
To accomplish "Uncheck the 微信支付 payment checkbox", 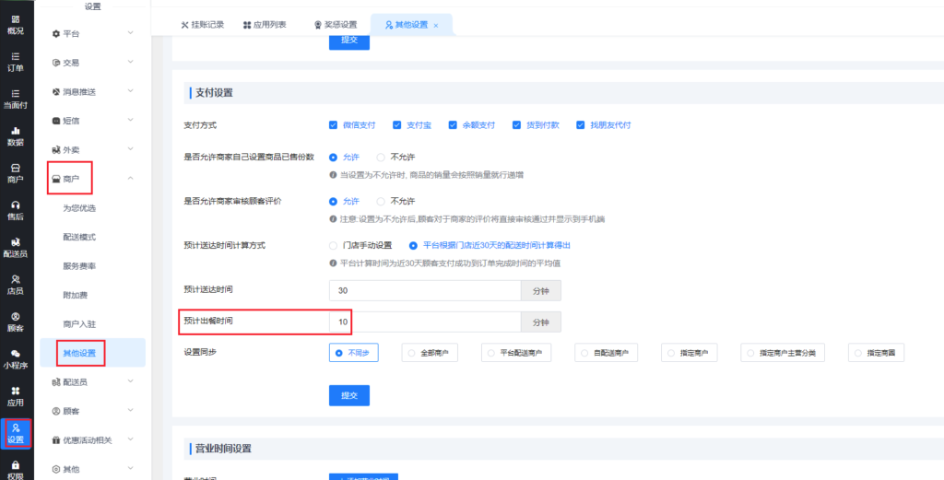I will (x=334, y=125).
